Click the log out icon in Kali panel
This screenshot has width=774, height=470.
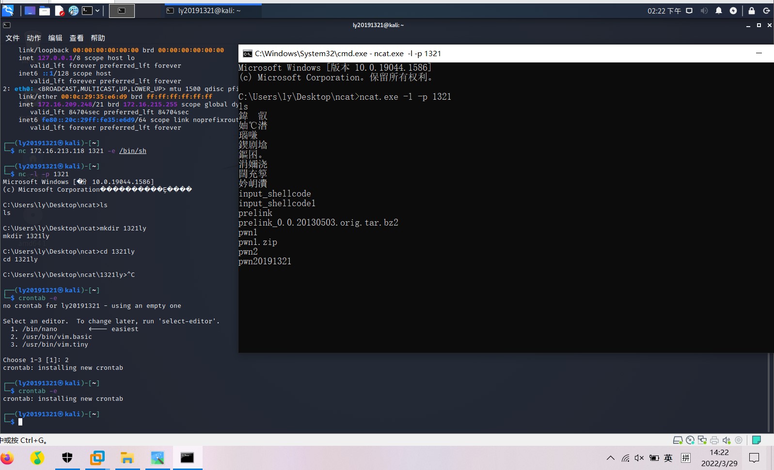pos(766,11)
